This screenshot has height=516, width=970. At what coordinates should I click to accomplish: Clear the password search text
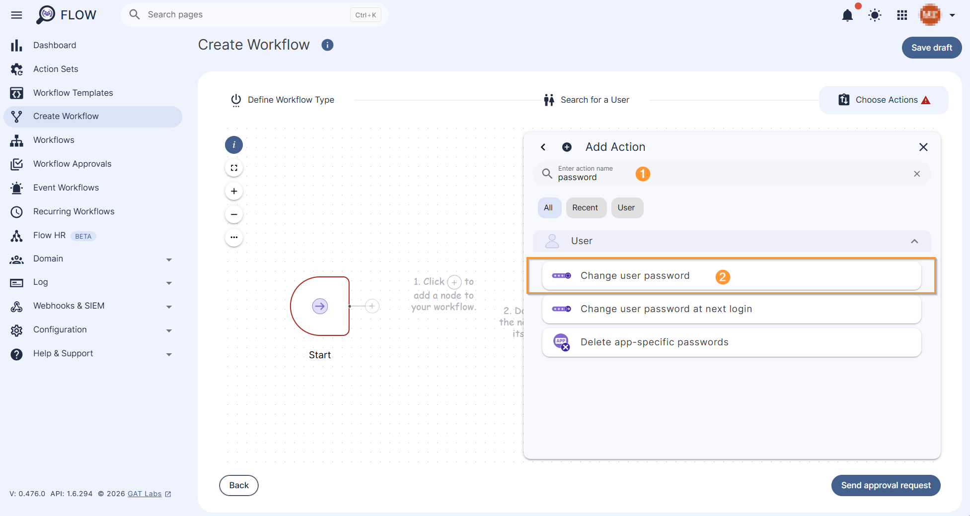[x=917, y=174]
